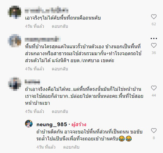Like the comment with 36 likes
The height and width of the screenshot is (153, 163).
coord(154,45)
